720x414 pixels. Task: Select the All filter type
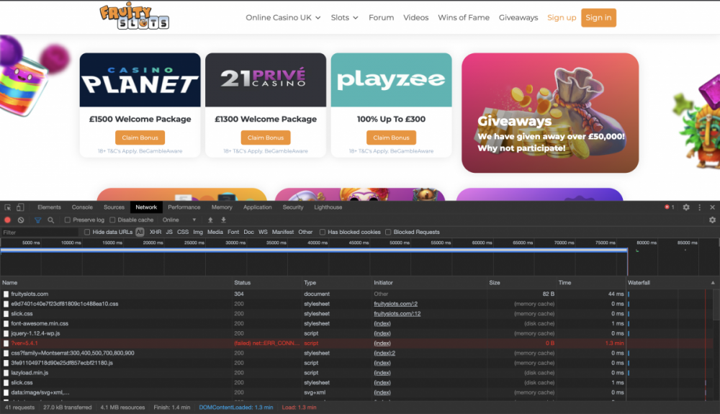[140, 233]
